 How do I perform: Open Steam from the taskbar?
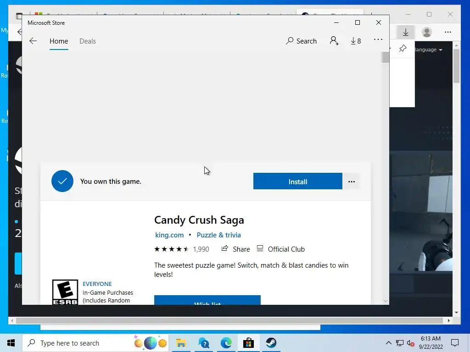click(x=271, y=343)
